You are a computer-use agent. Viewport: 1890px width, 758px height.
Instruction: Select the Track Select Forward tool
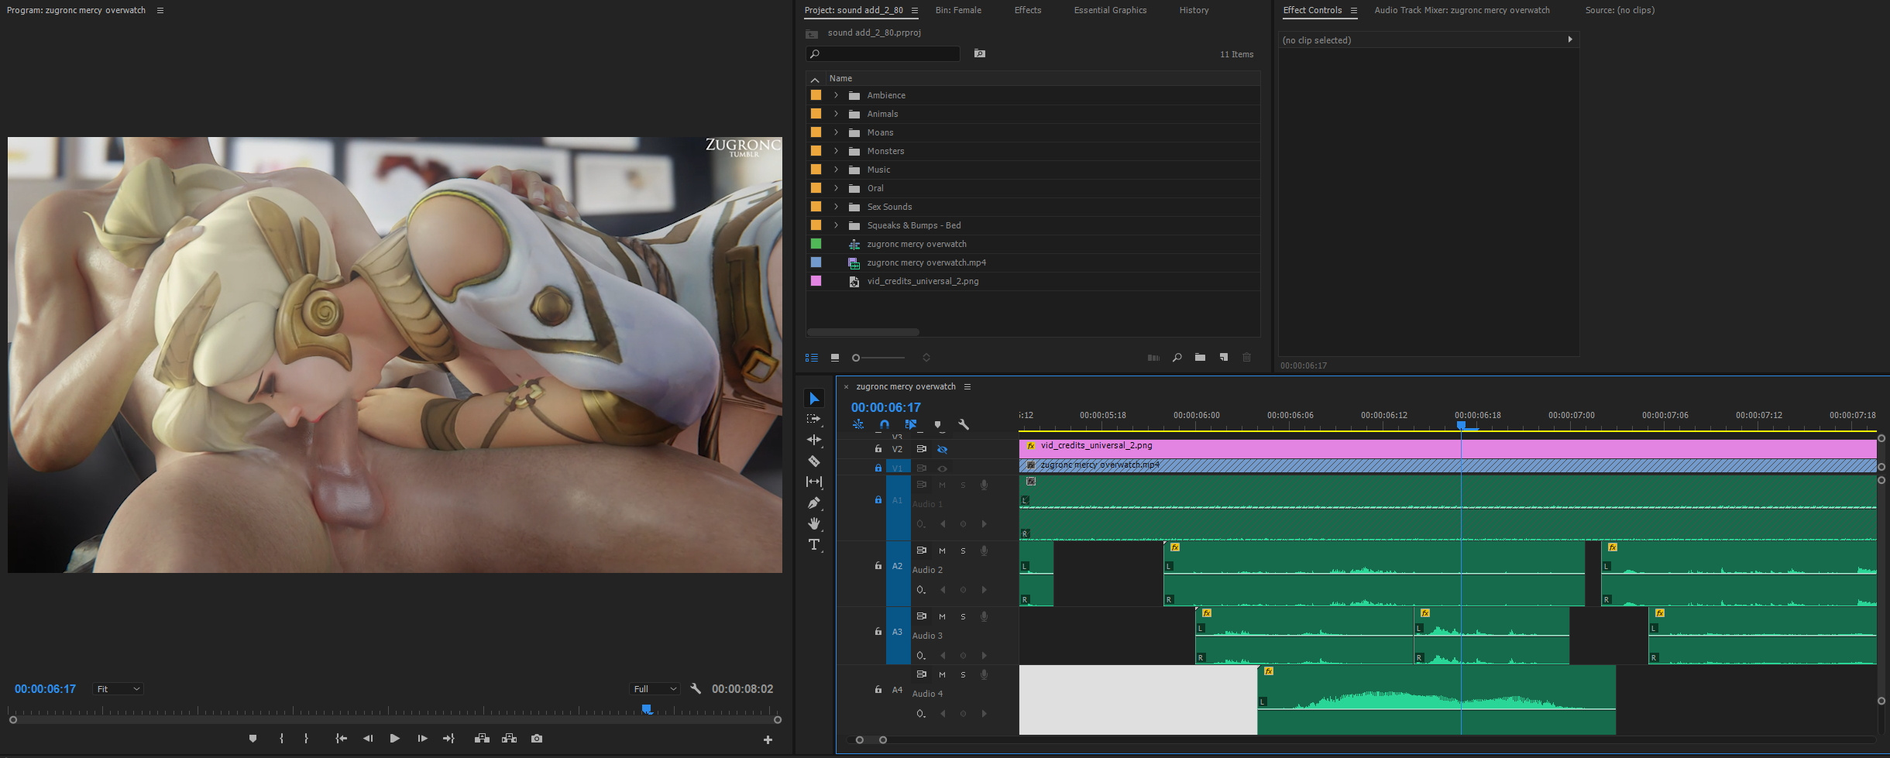click(x=814, y=419)
